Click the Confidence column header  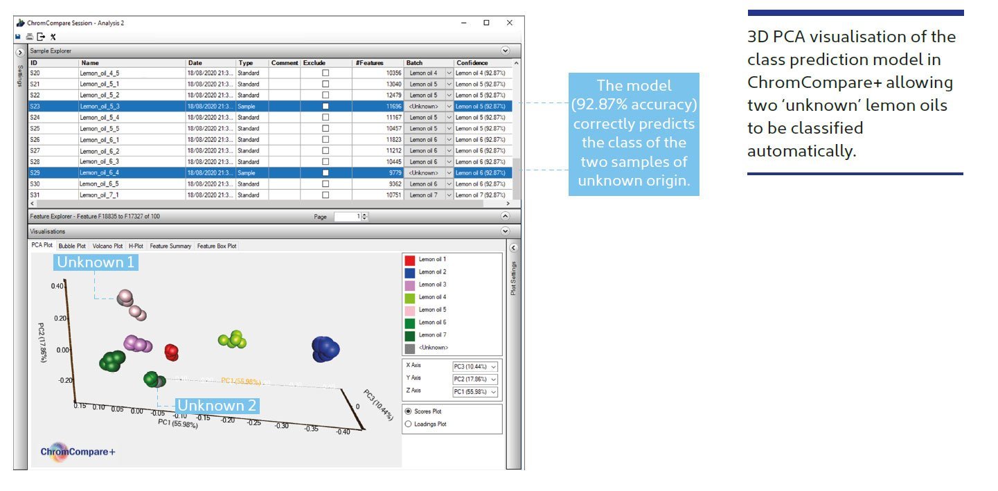(472, 63)
